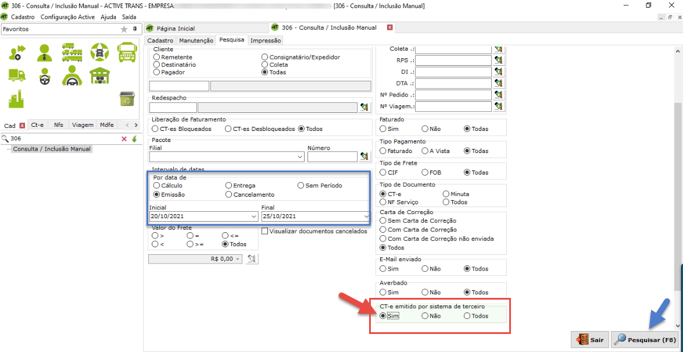The image size is (683, 352).
Task: Clear search with the red X icon
Action: coord(124,139)
